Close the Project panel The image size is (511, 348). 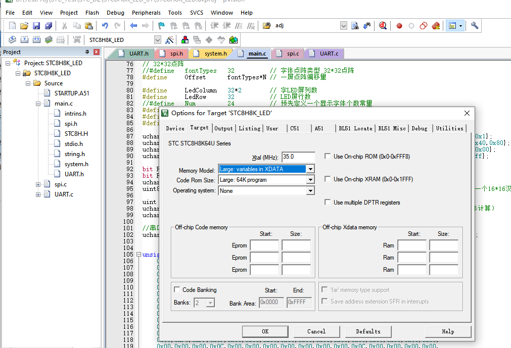96,52
